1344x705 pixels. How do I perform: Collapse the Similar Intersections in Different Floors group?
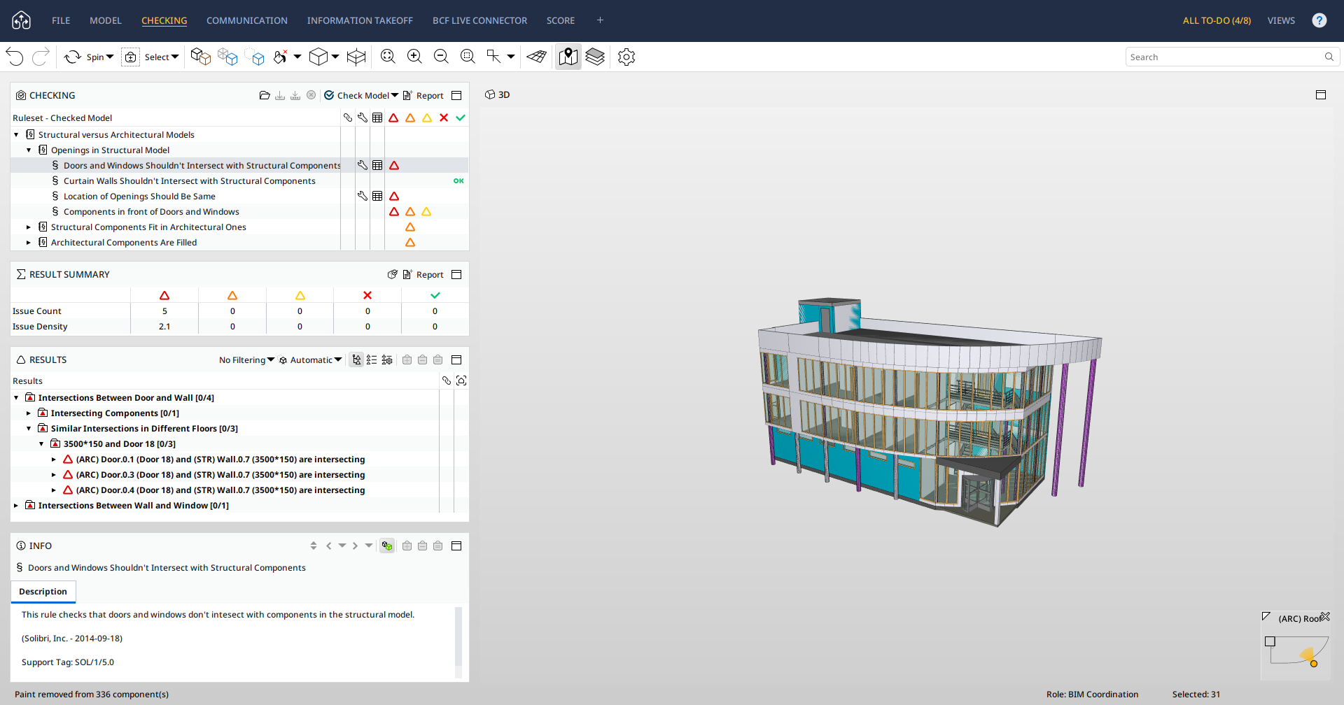[x=29, y=428]
